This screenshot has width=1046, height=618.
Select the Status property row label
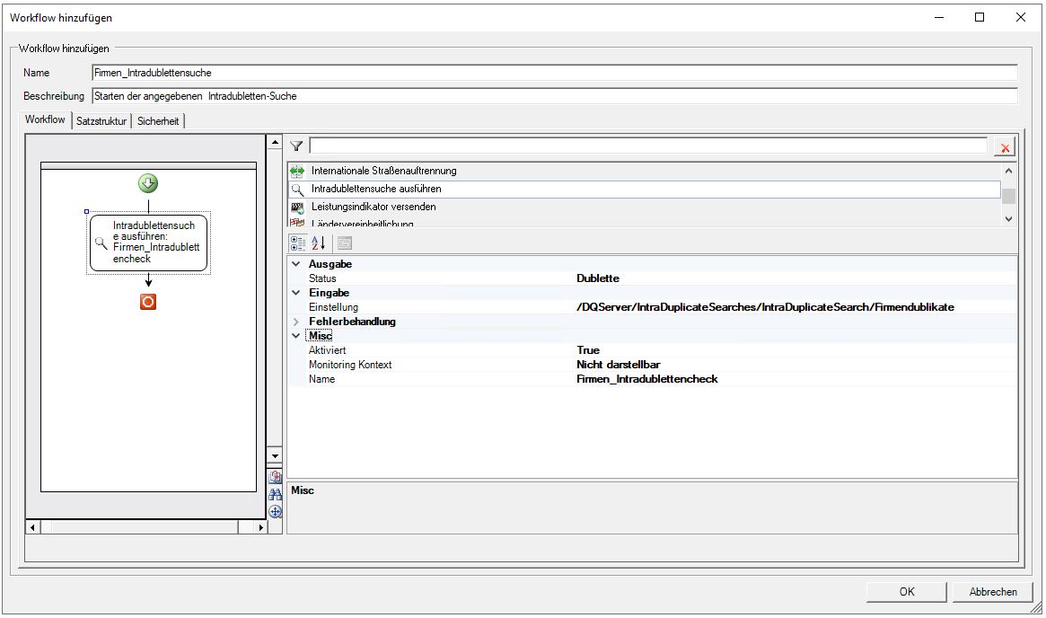[322, 278]
